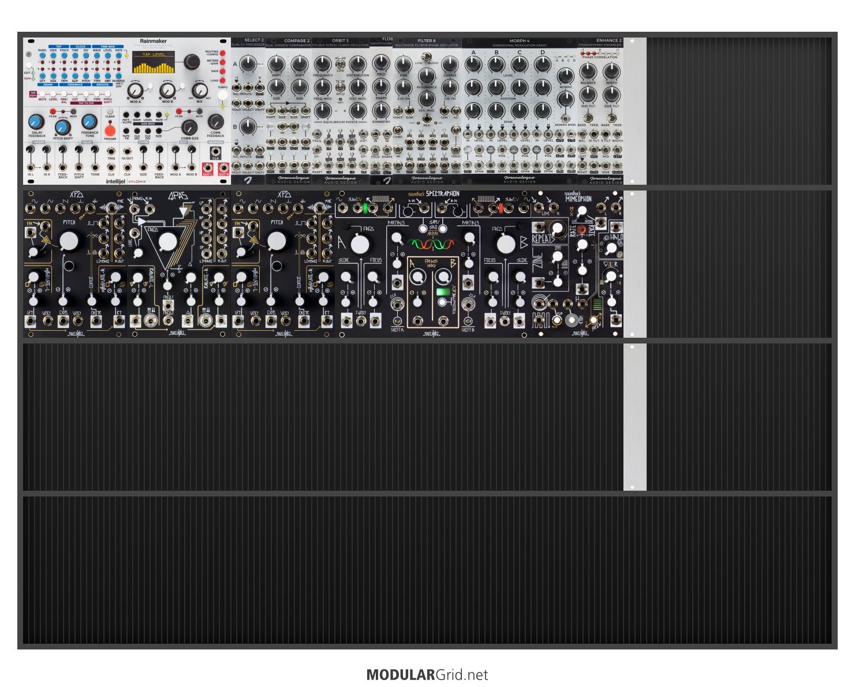The image size is (855, 687).
Task: Tap the white TEMPO button on Rainmaker
Action: click(x=223, y=95)
